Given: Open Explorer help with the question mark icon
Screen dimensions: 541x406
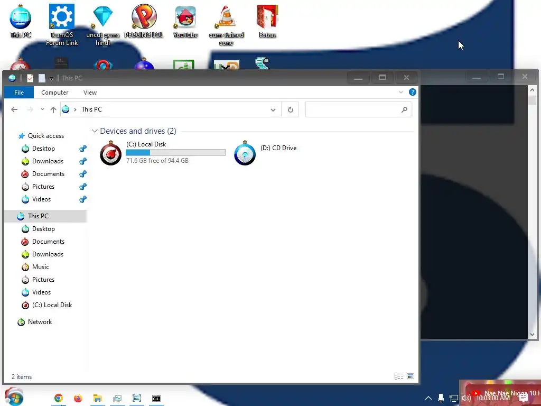Looking at the screenshot, I should (x=412, y=92).
